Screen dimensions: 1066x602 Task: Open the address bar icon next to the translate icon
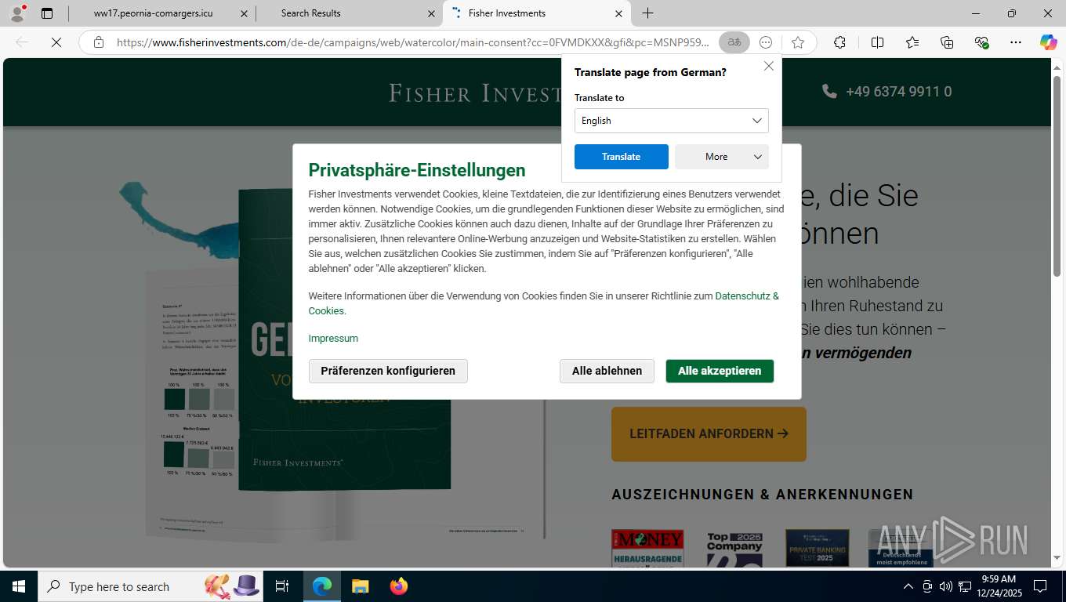(x=766, y=42)
